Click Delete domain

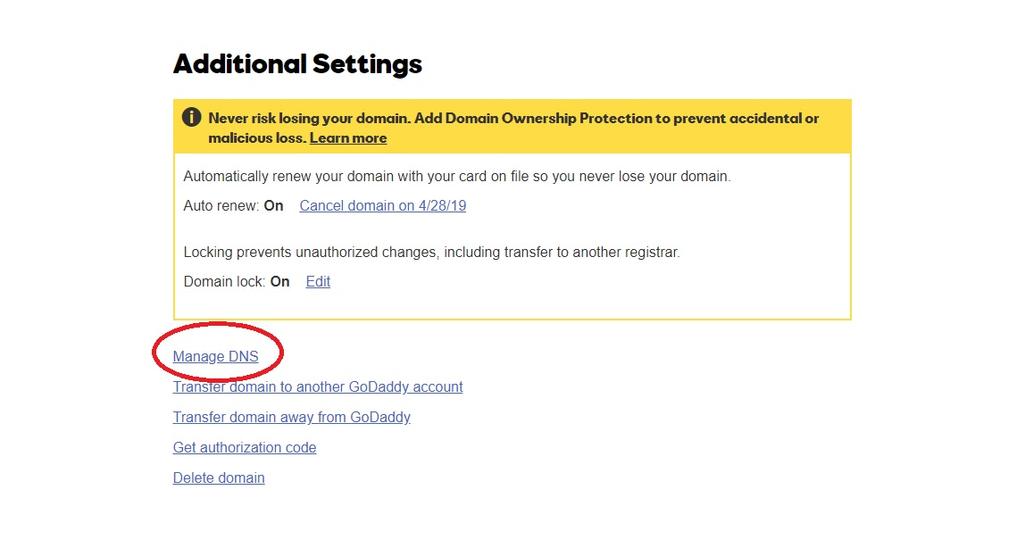coord(218,477)
